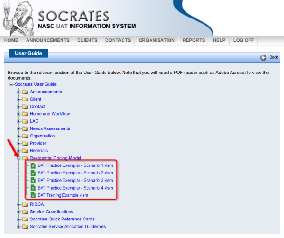Expand the Needs Assessments tree node

tap(18, 128)
